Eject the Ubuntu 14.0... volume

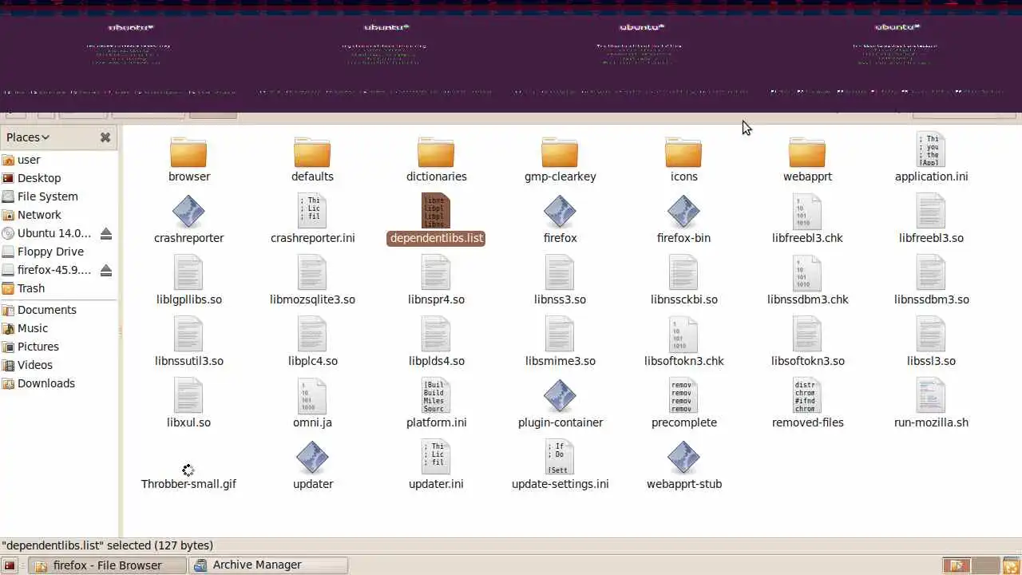click(x=106, y=233)
